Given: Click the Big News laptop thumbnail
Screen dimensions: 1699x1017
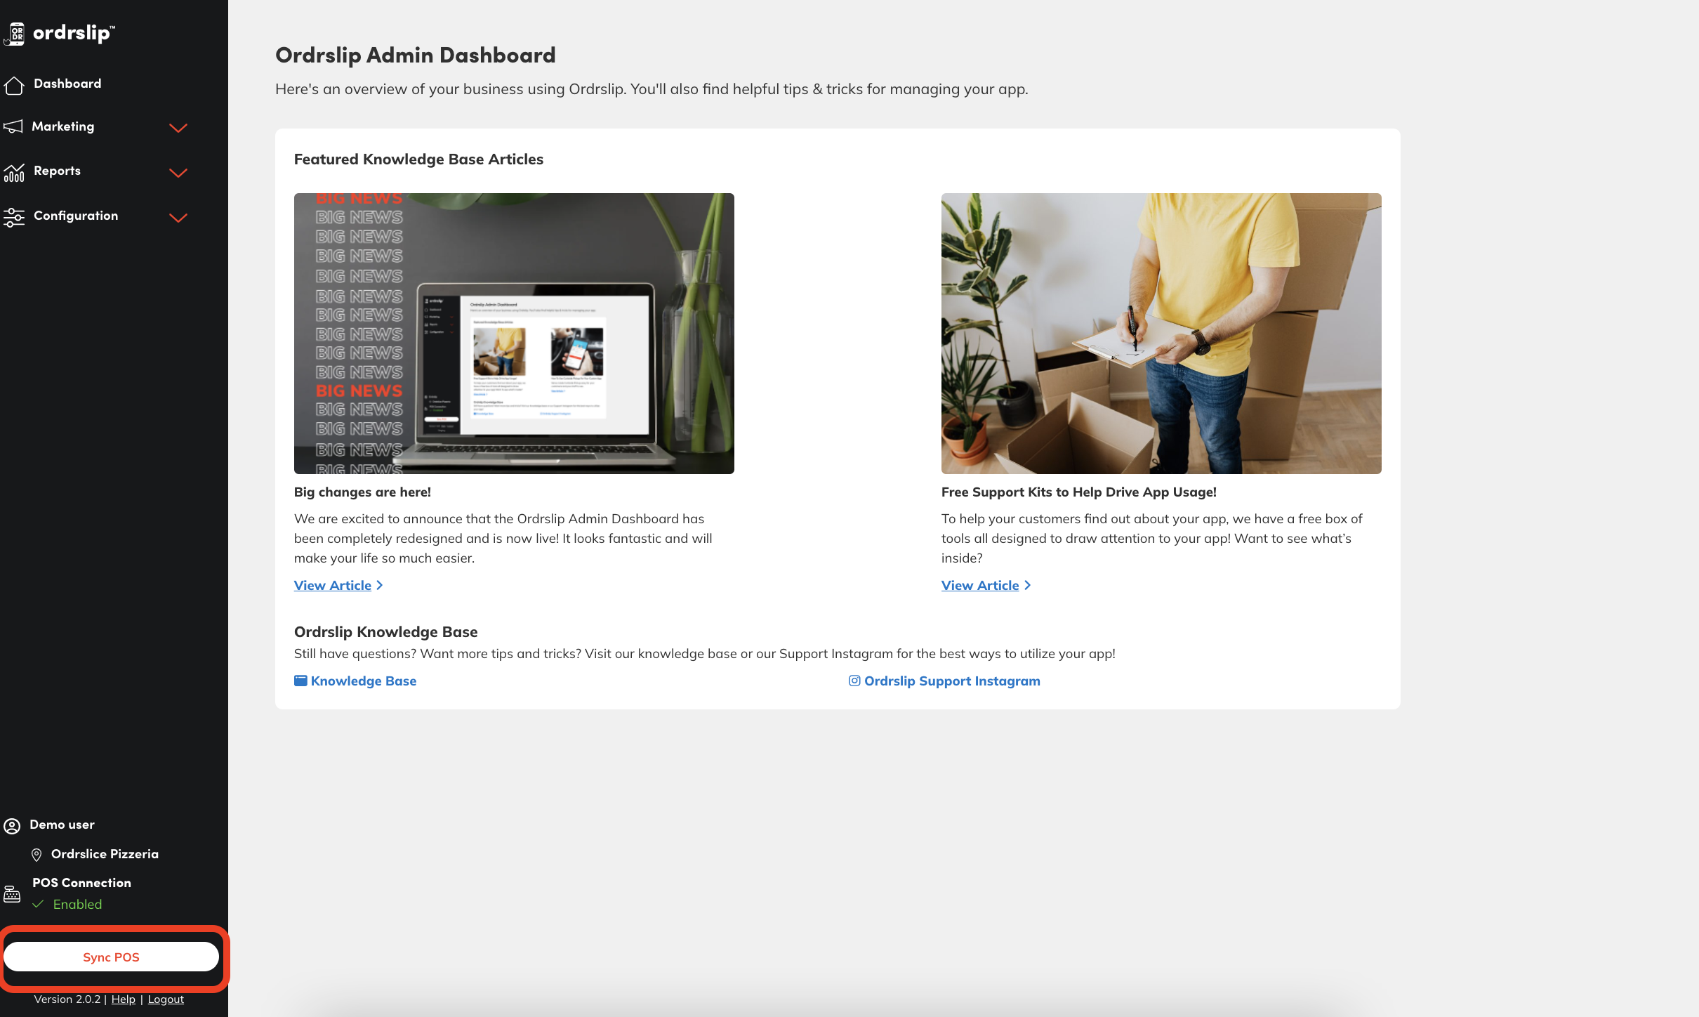Looking at the screenshot, I should (514, 333).
